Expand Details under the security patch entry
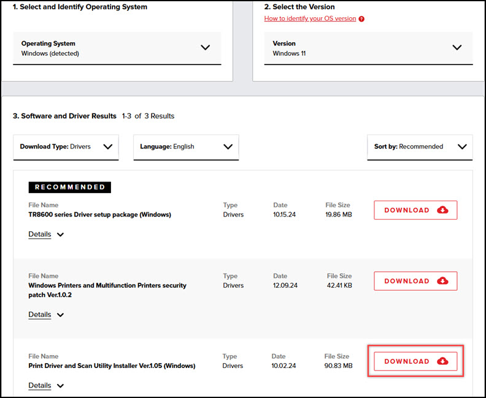The width and height of the screenshot is (486, 398). point(40,315)
